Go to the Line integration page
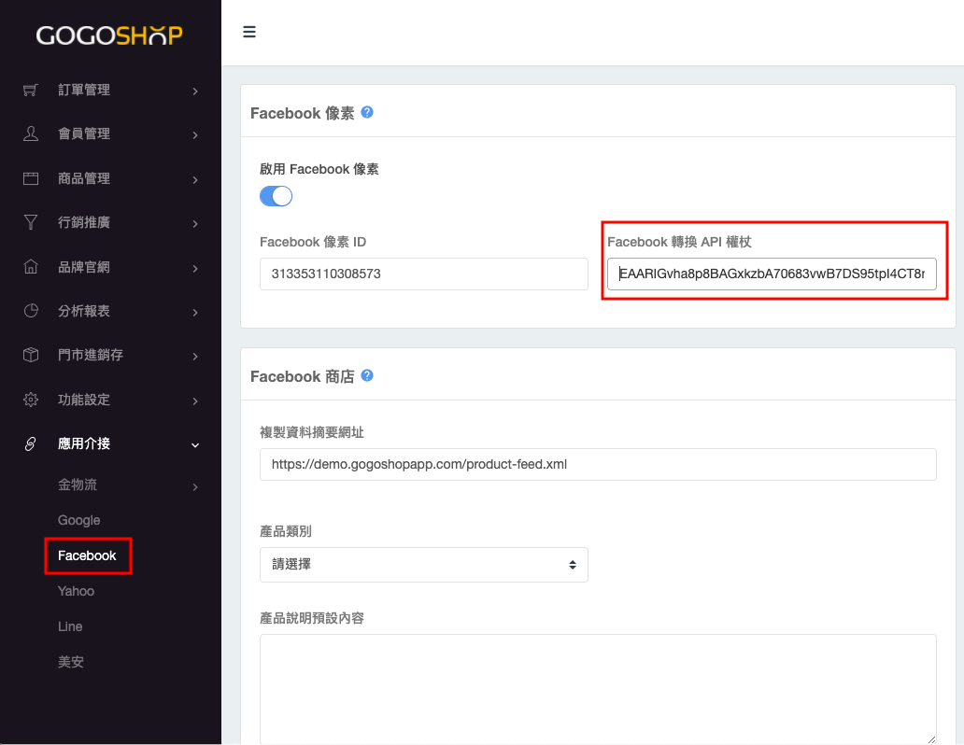 pyautogui.click(x=70, y=626)
